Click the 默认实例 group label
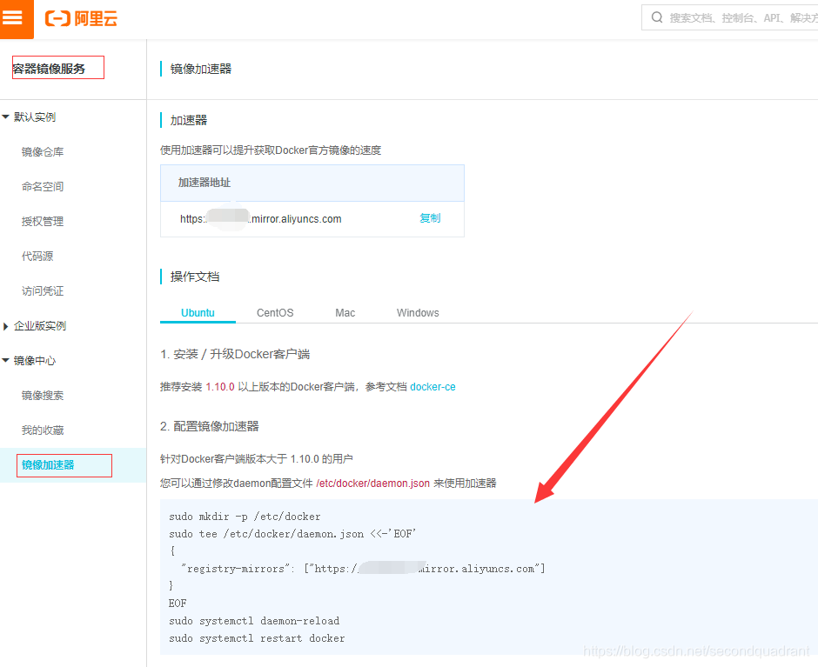This screenshot has height=667, width=818. [x=35, y=117]
